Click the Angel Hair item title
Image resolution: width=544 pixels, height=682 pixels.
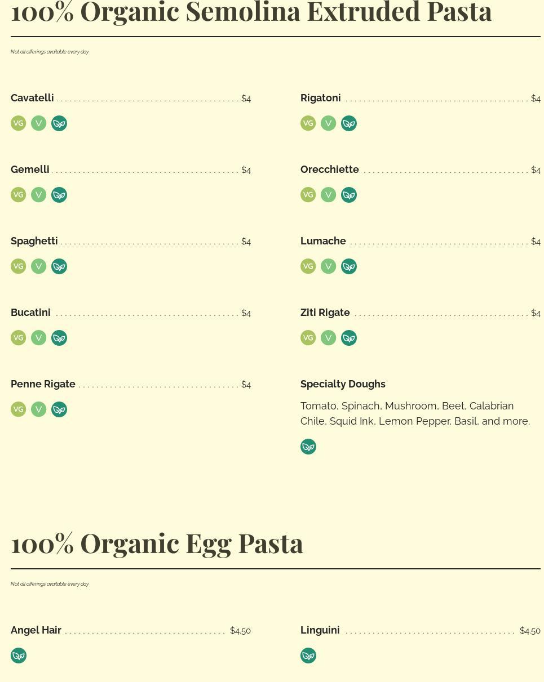36,630
